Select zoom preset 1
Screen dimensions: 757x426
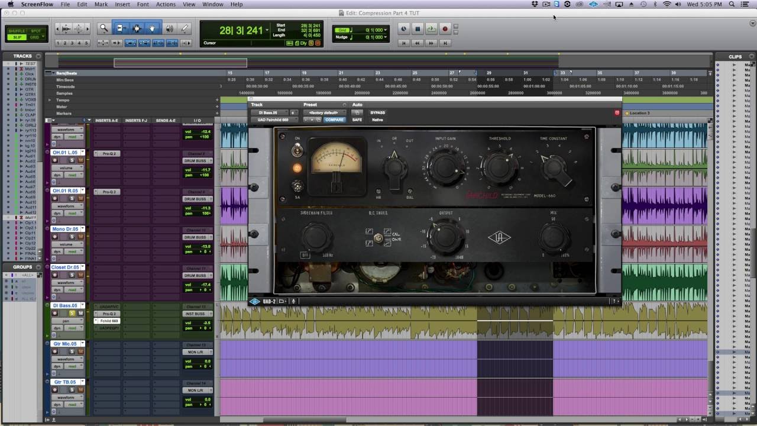coord(59,43)
